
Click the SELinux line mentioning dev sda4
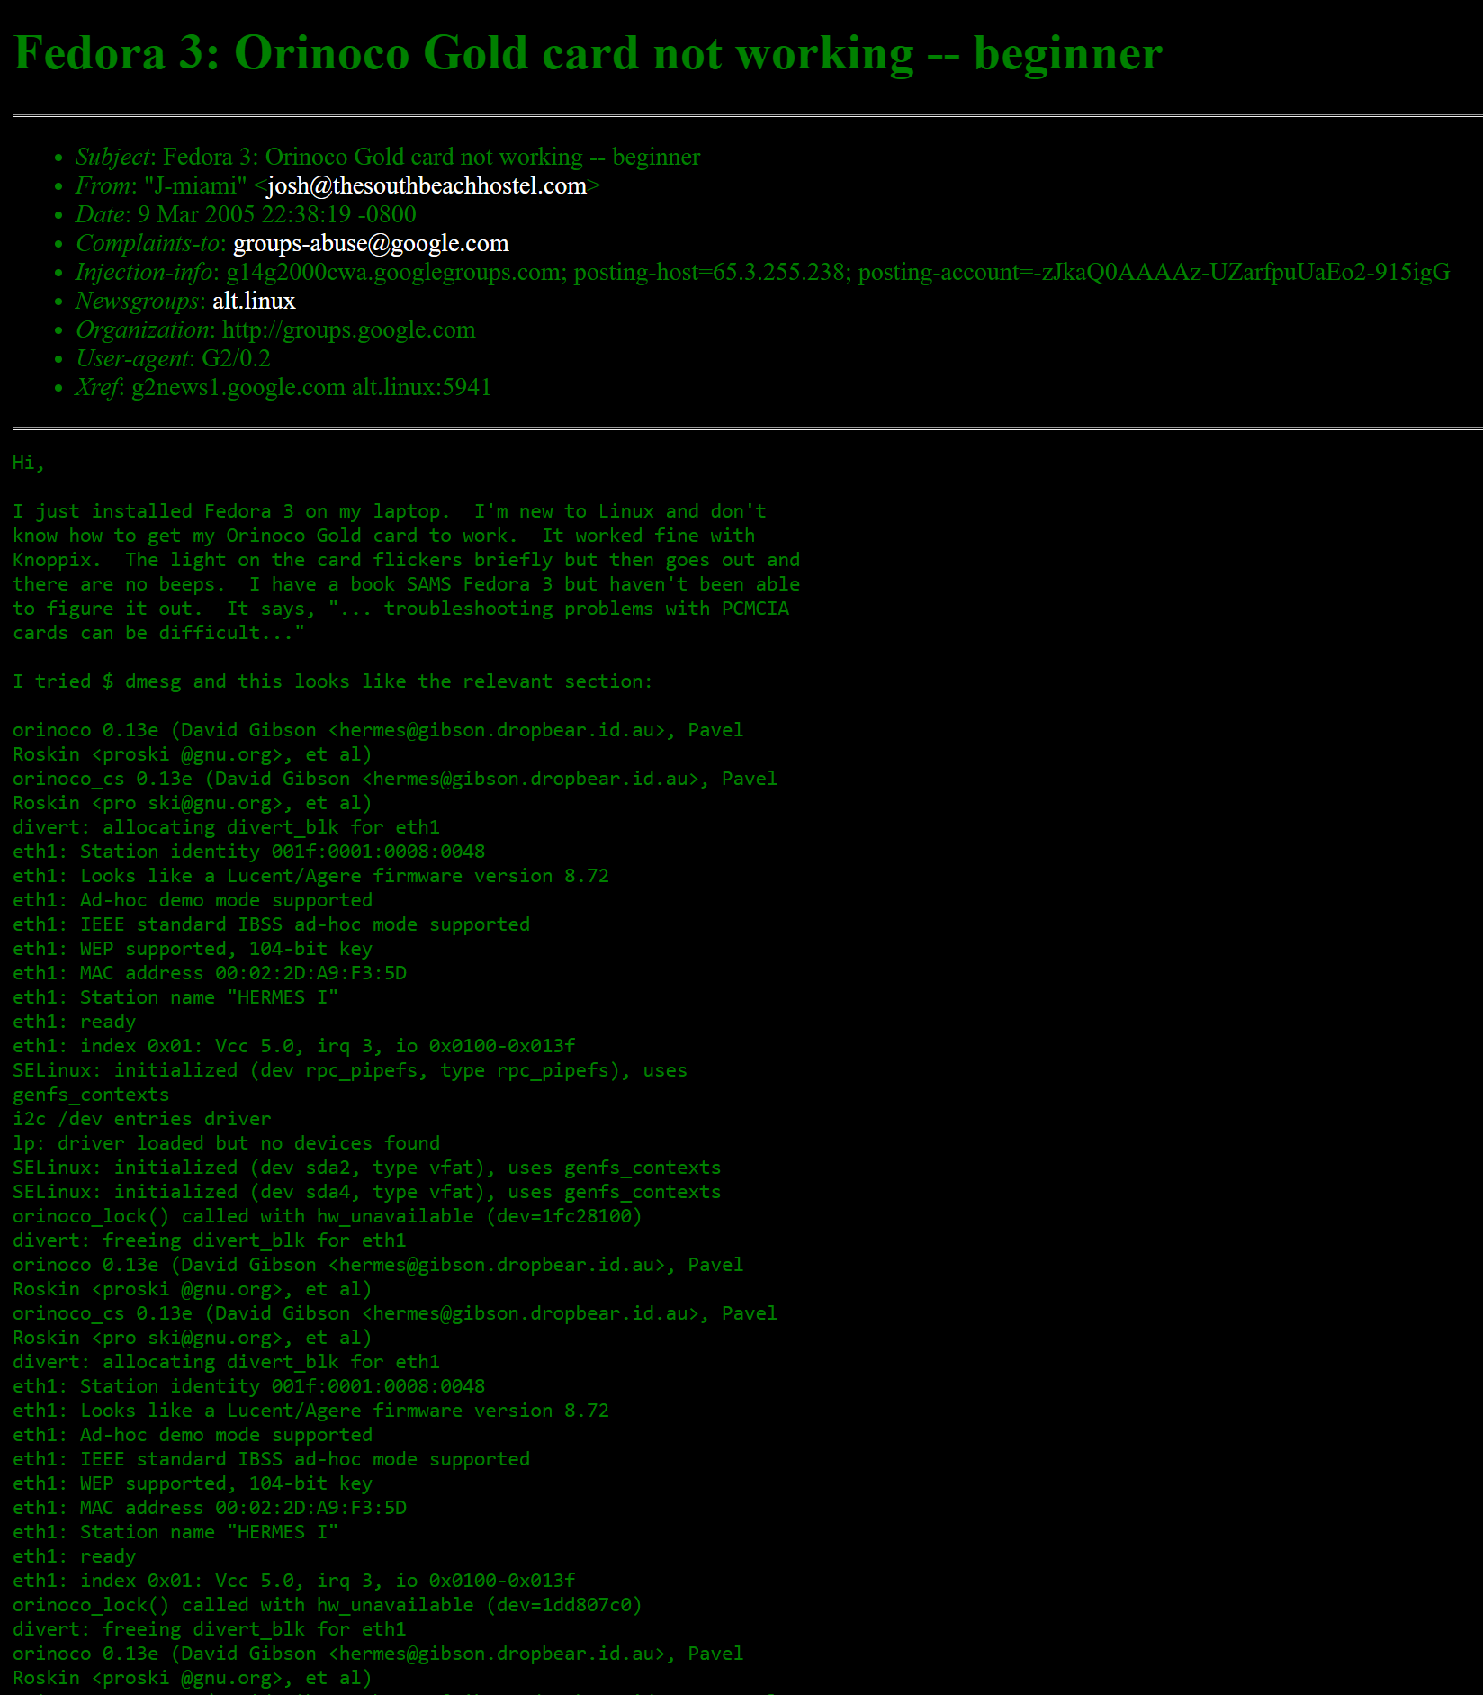coord(367,1192)
